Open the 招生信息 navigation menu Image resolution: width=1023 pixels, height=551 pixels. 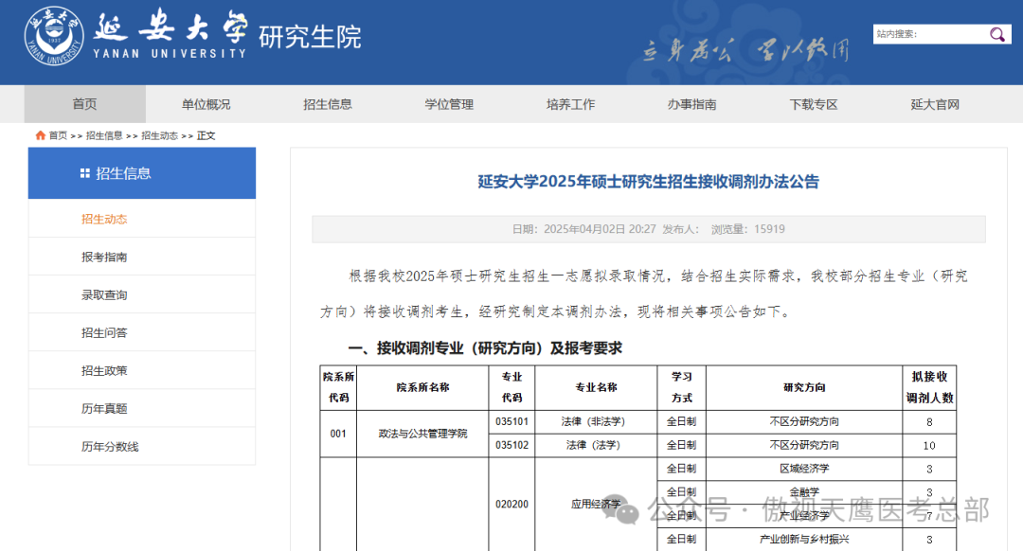[328, 104]
